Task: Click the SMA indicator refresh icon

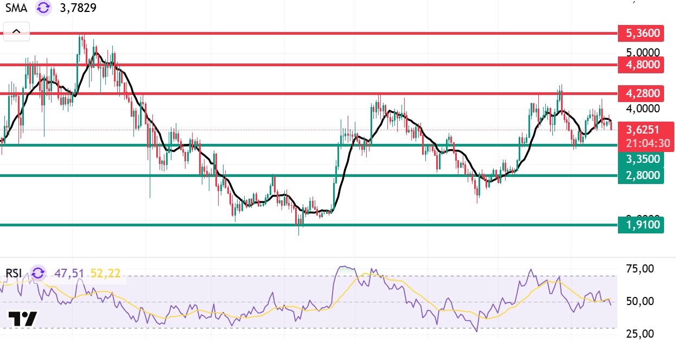Action: tap(43, 8)
